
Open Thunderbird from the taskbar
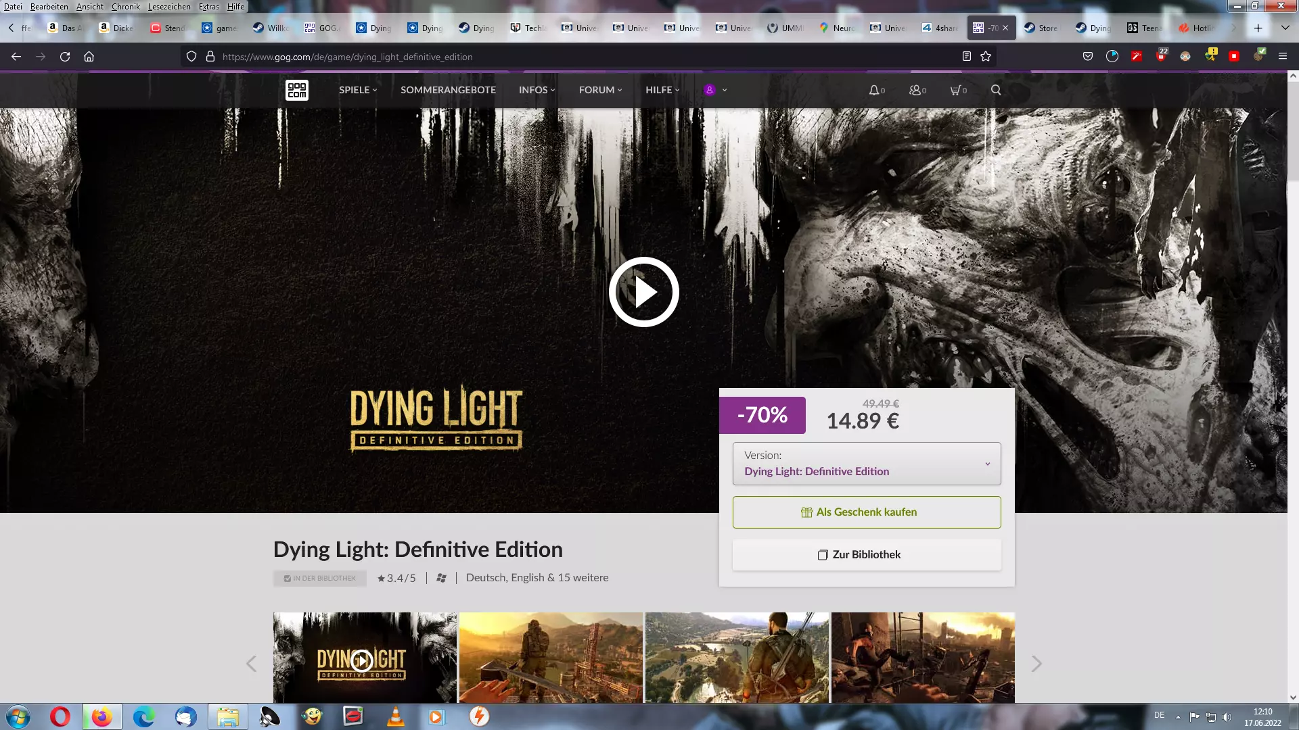pyautogui.click(x=185, y=716)
